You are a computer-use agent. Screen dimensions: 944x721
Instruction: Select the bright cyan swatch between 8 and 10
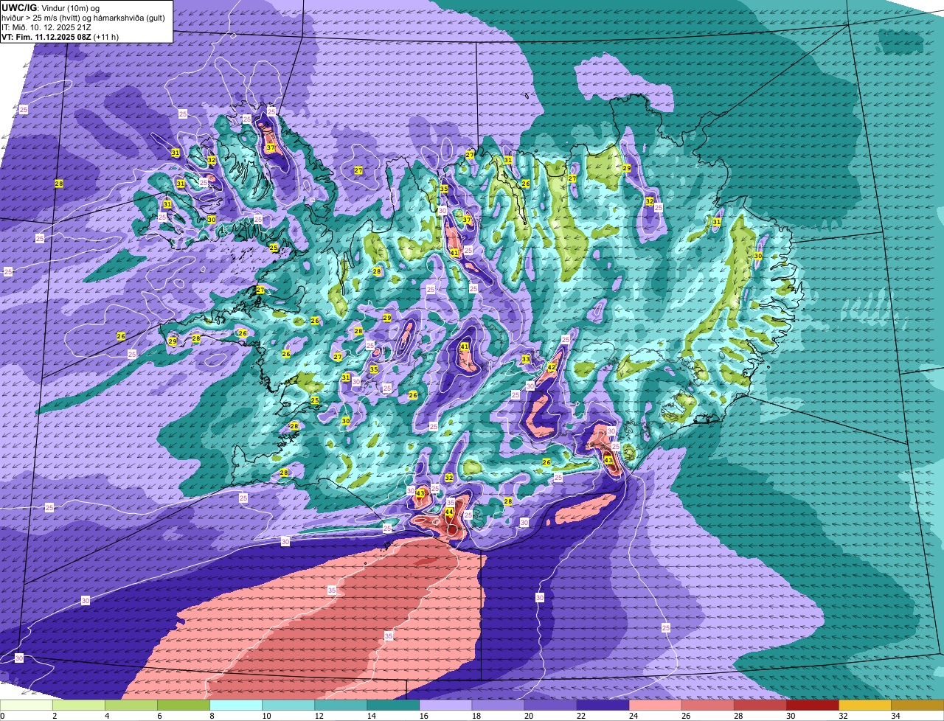click(x=236, y=705)
